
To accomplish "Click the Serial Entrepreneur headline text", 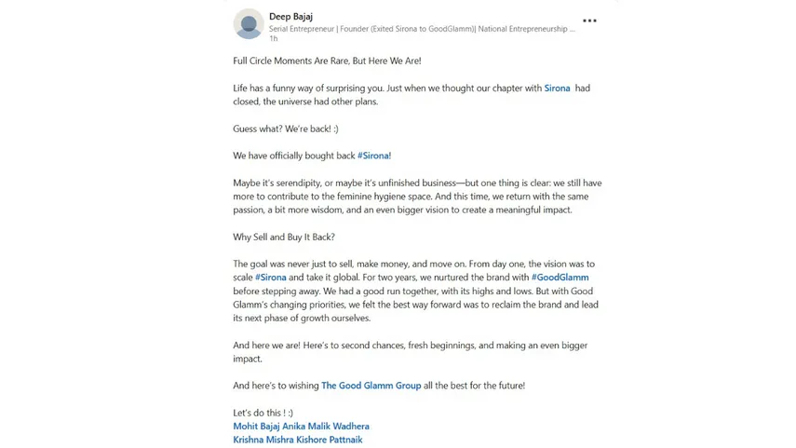I will tap(421, 29).
